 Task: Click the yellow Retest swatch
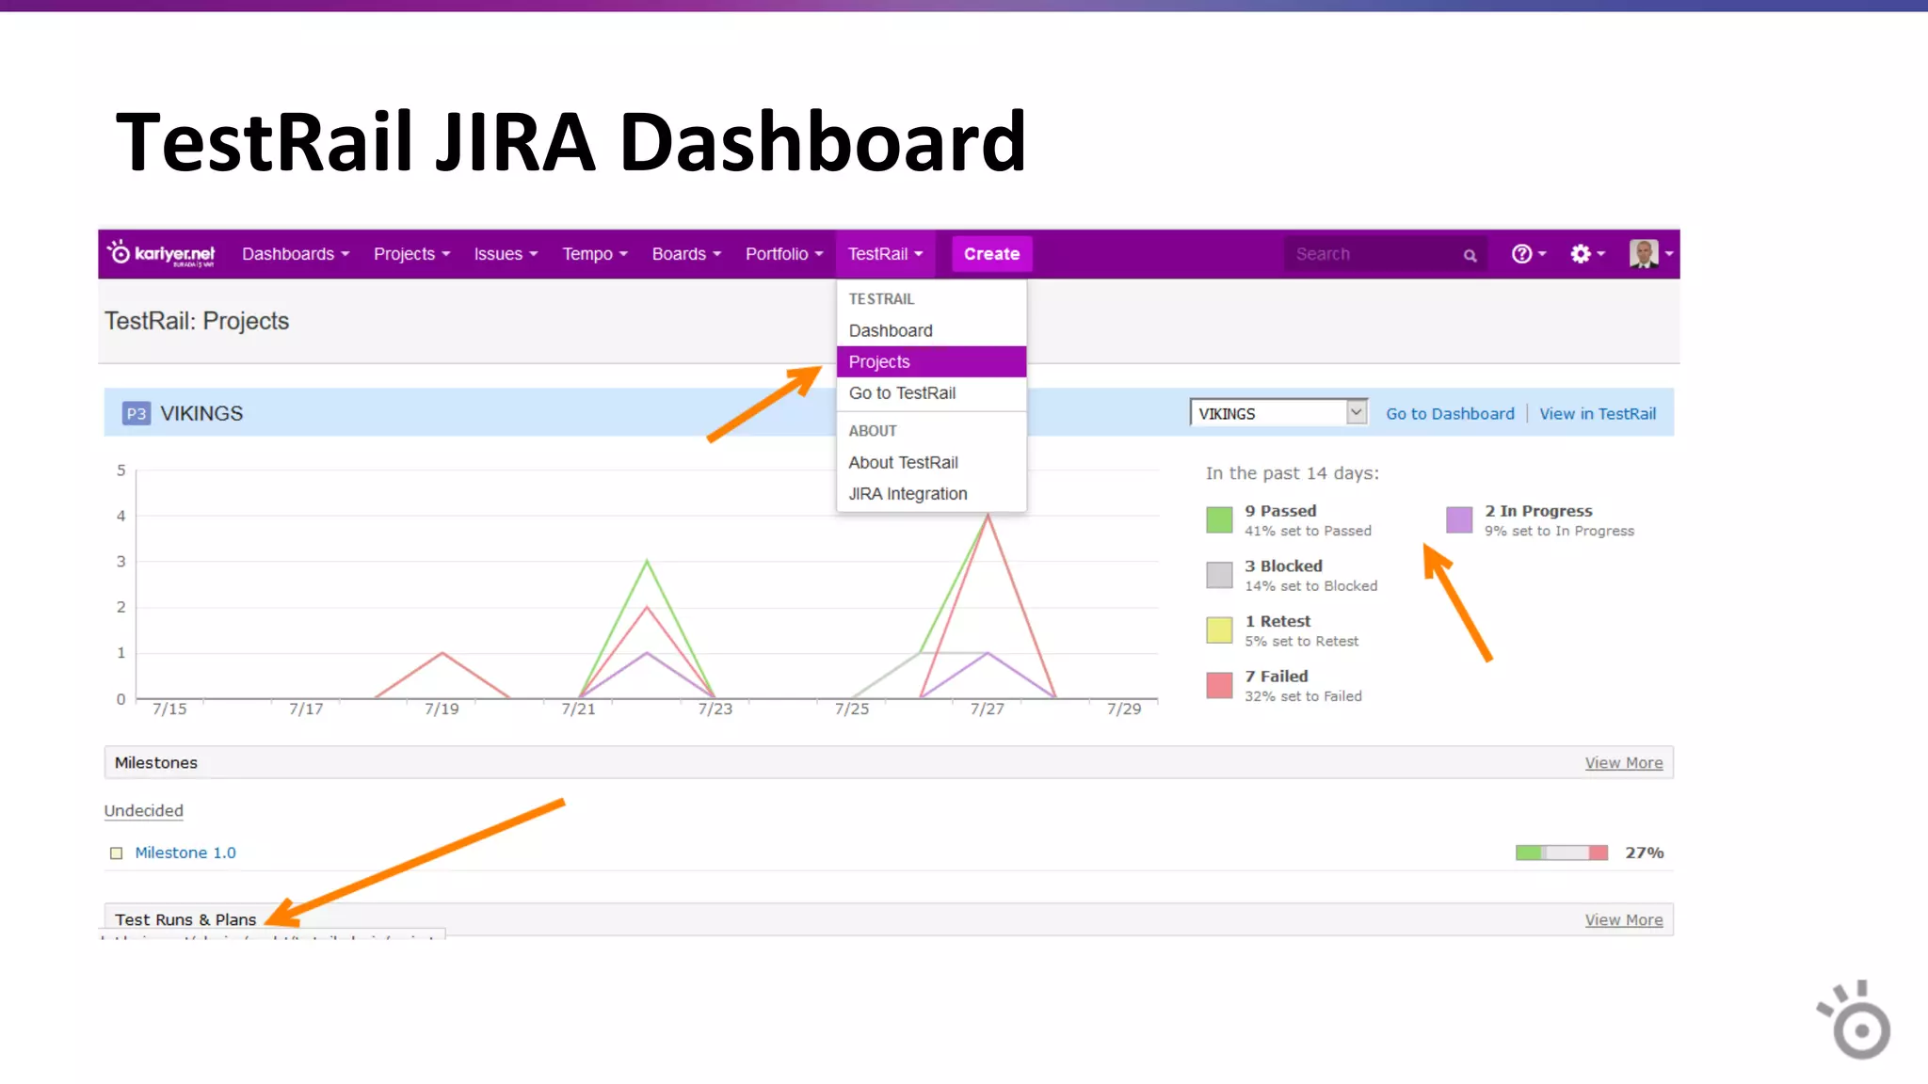coord(1219,630)
